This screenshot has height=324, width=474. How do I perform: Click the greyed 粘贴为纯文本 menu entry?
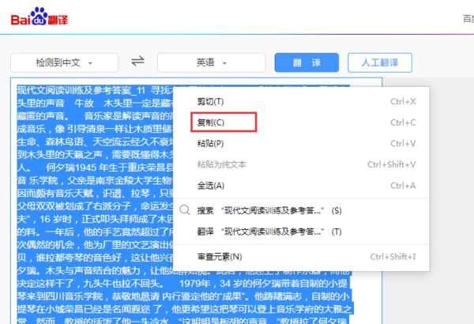302,164
